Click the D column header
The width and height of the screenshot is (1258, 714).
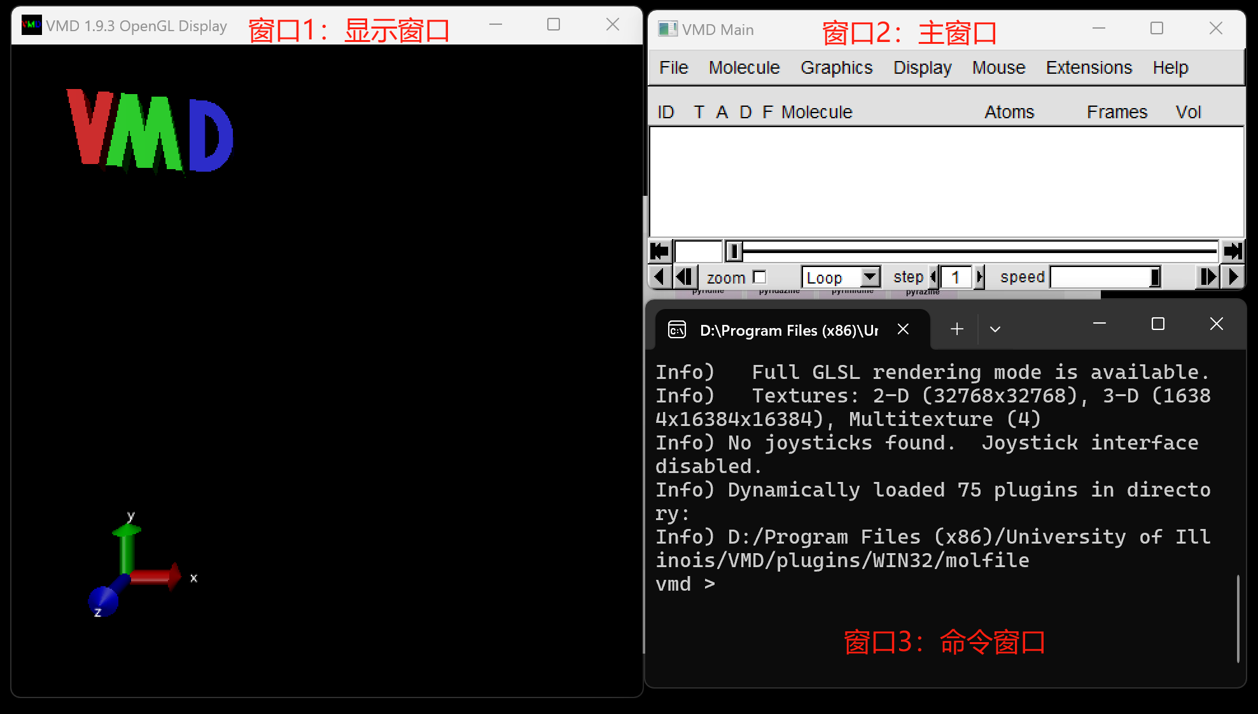(745, 112)
